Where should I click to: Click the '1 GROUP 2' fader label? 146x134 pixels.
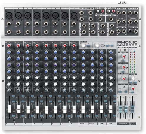(123, 124)
